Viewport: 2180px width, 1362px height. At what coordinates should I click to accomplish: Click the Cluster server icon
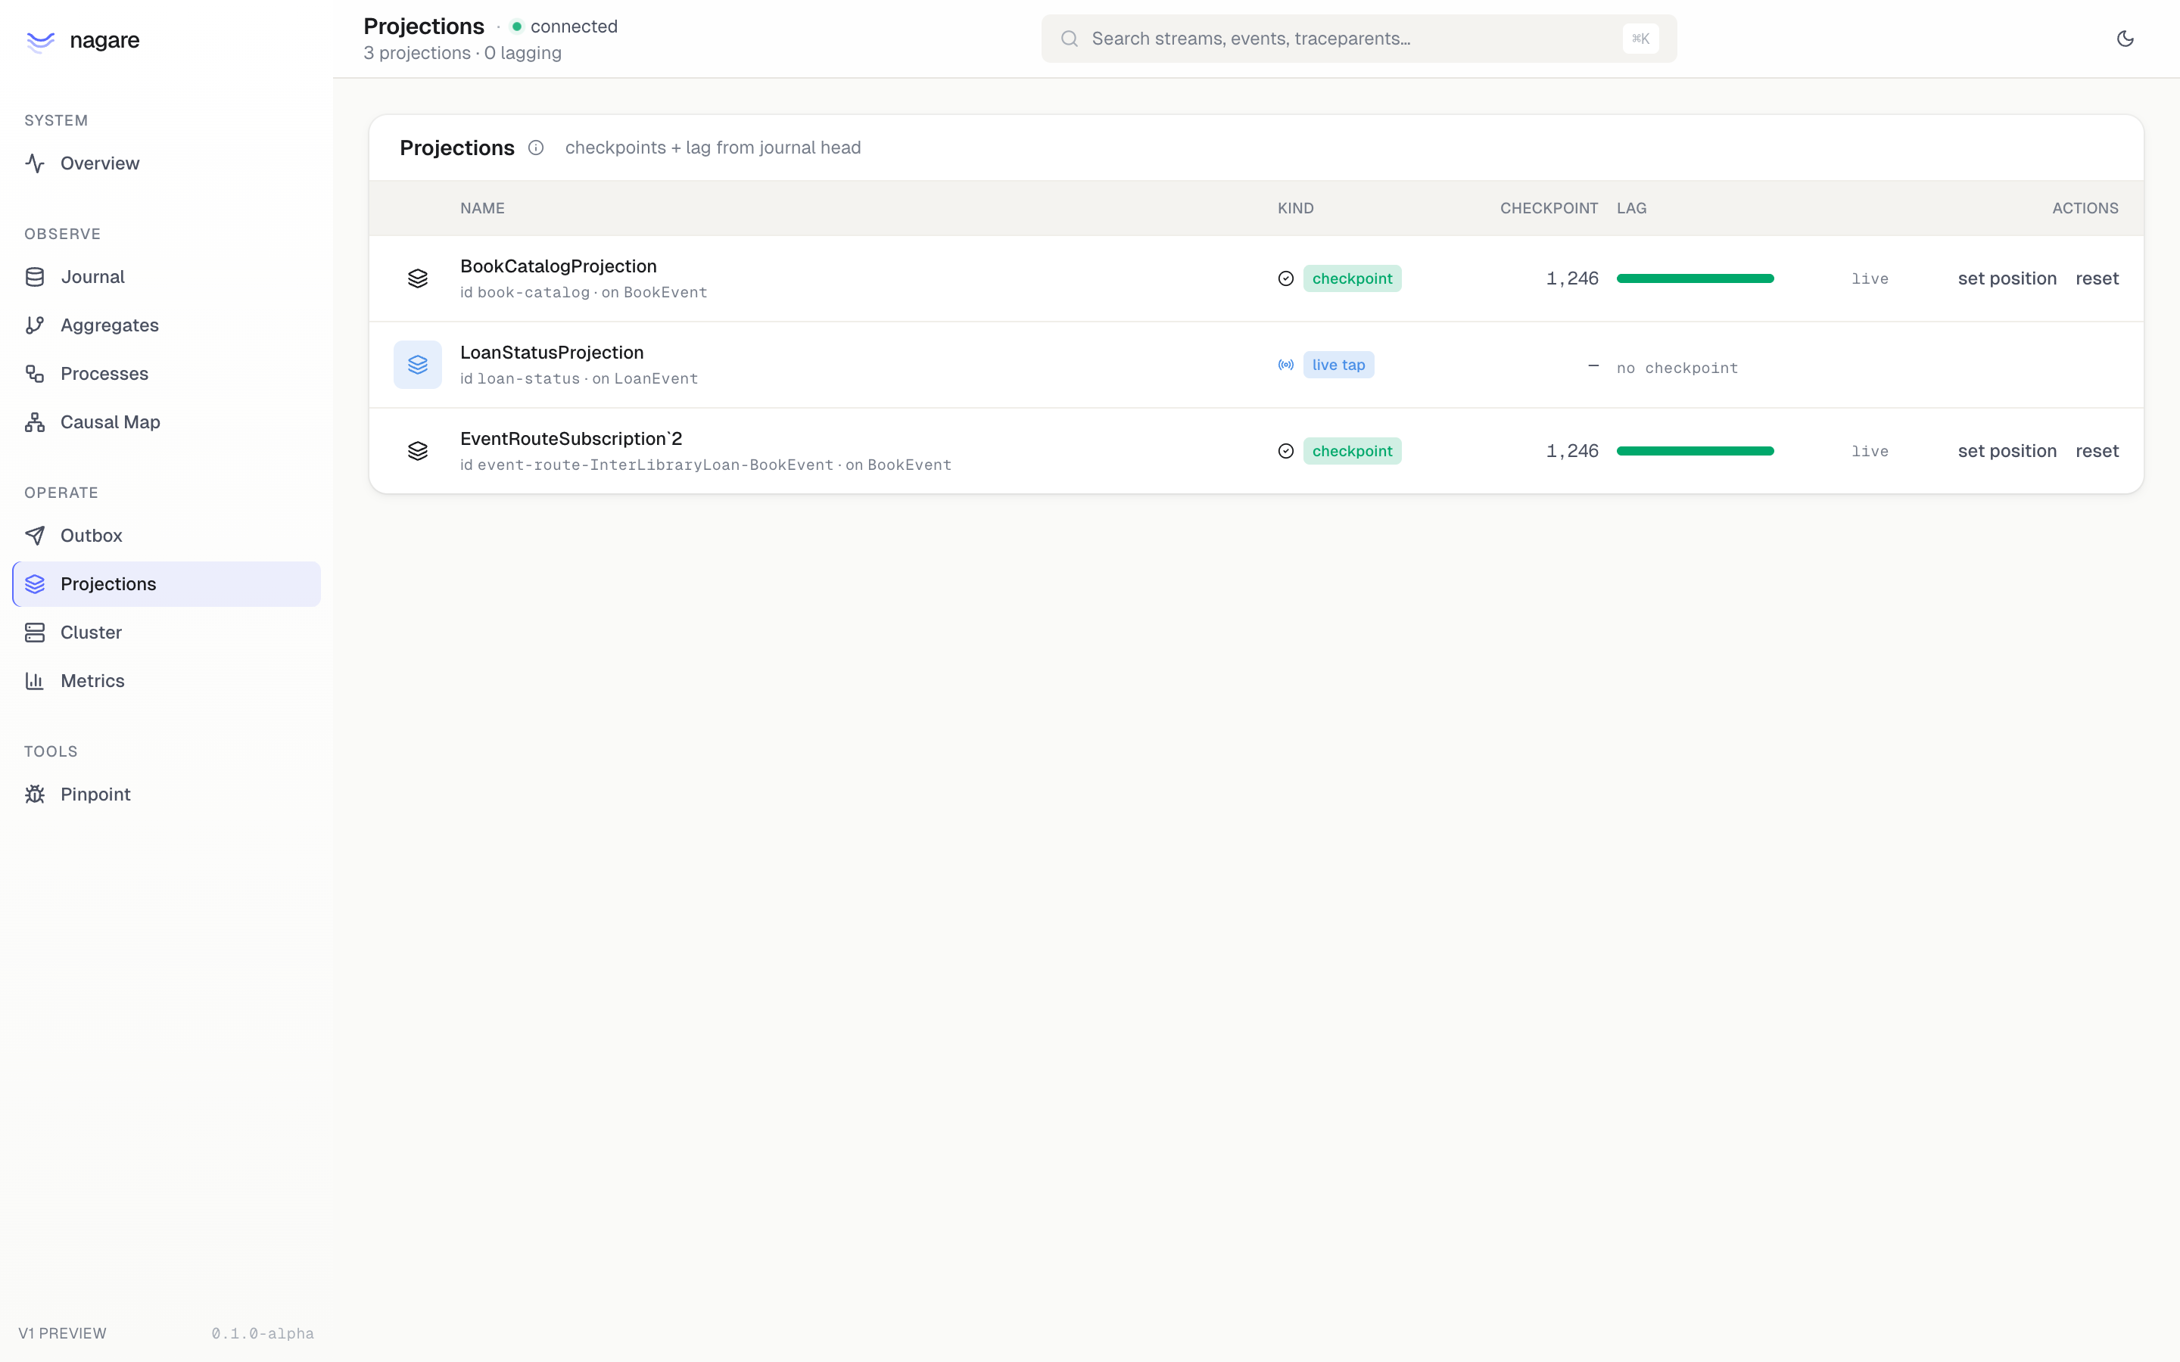coord(35,633)
